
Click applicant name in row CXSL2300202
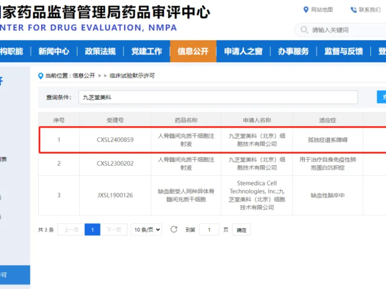257,164
